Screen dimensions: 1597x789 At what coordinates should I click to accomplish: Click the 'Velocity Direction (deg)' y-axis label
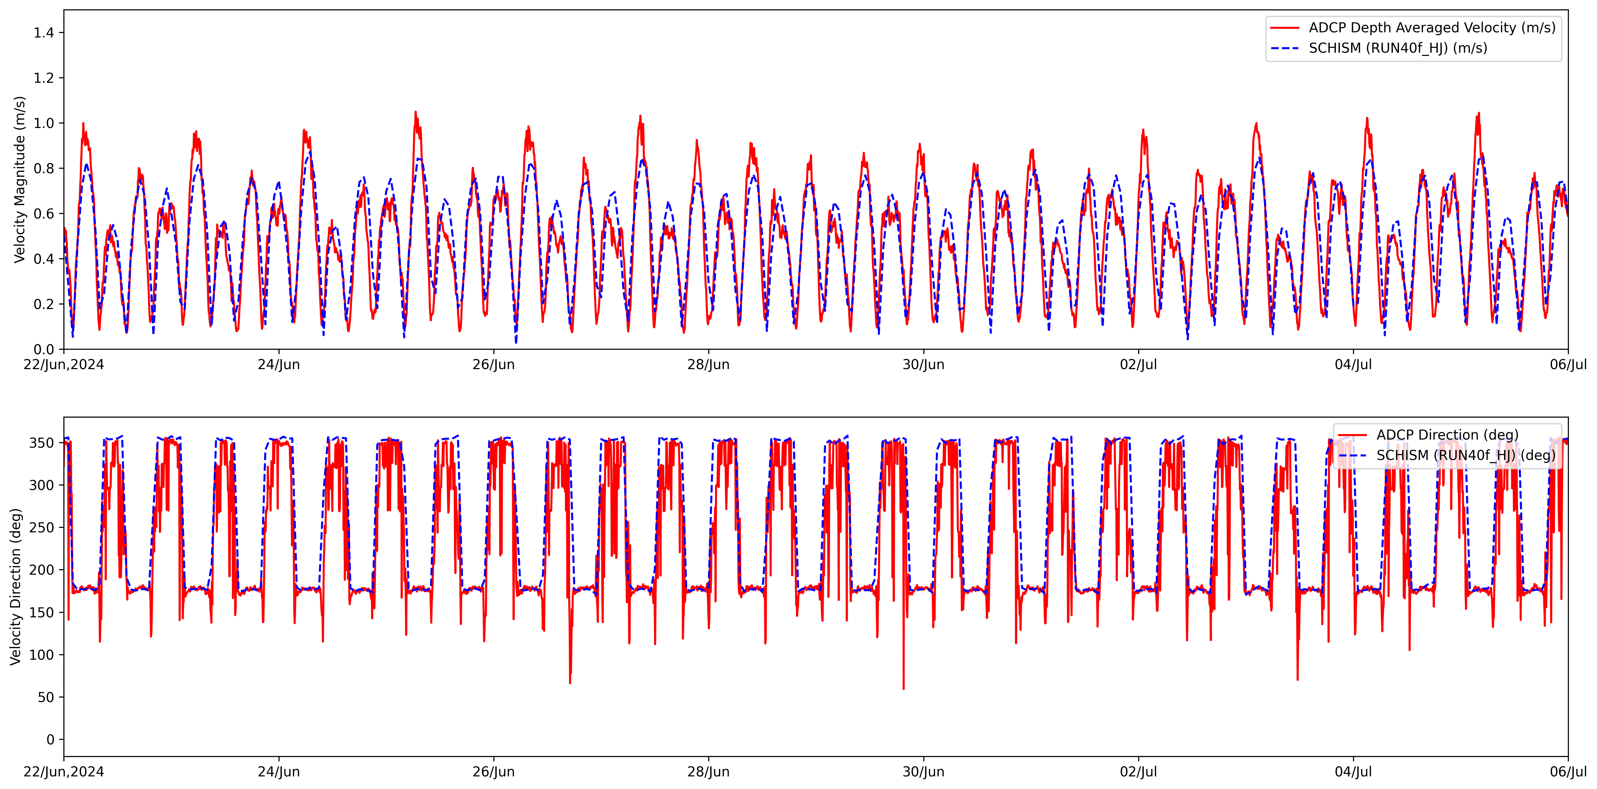coord(16,586)
